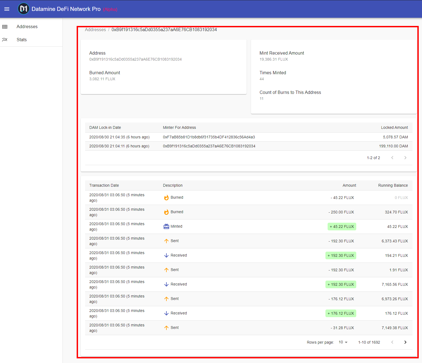Click the Datamine logo icon
Viewport: 422px width, 363px height.
click(23, 9)
